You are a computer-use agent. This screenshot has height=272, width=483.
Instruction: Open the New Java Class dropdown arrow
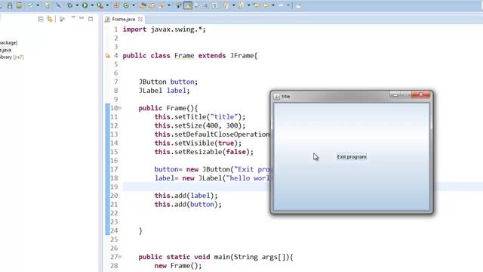pyautogui.click(x=133, y=5)
